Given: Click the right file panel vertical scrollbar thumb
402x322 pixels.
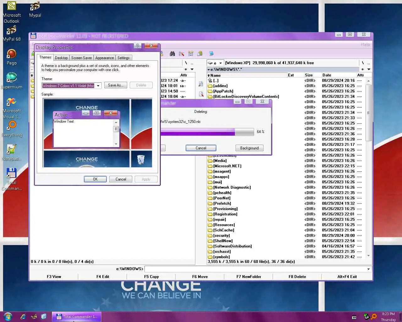Looking at the screenshot, I should (x=368, y=113).
